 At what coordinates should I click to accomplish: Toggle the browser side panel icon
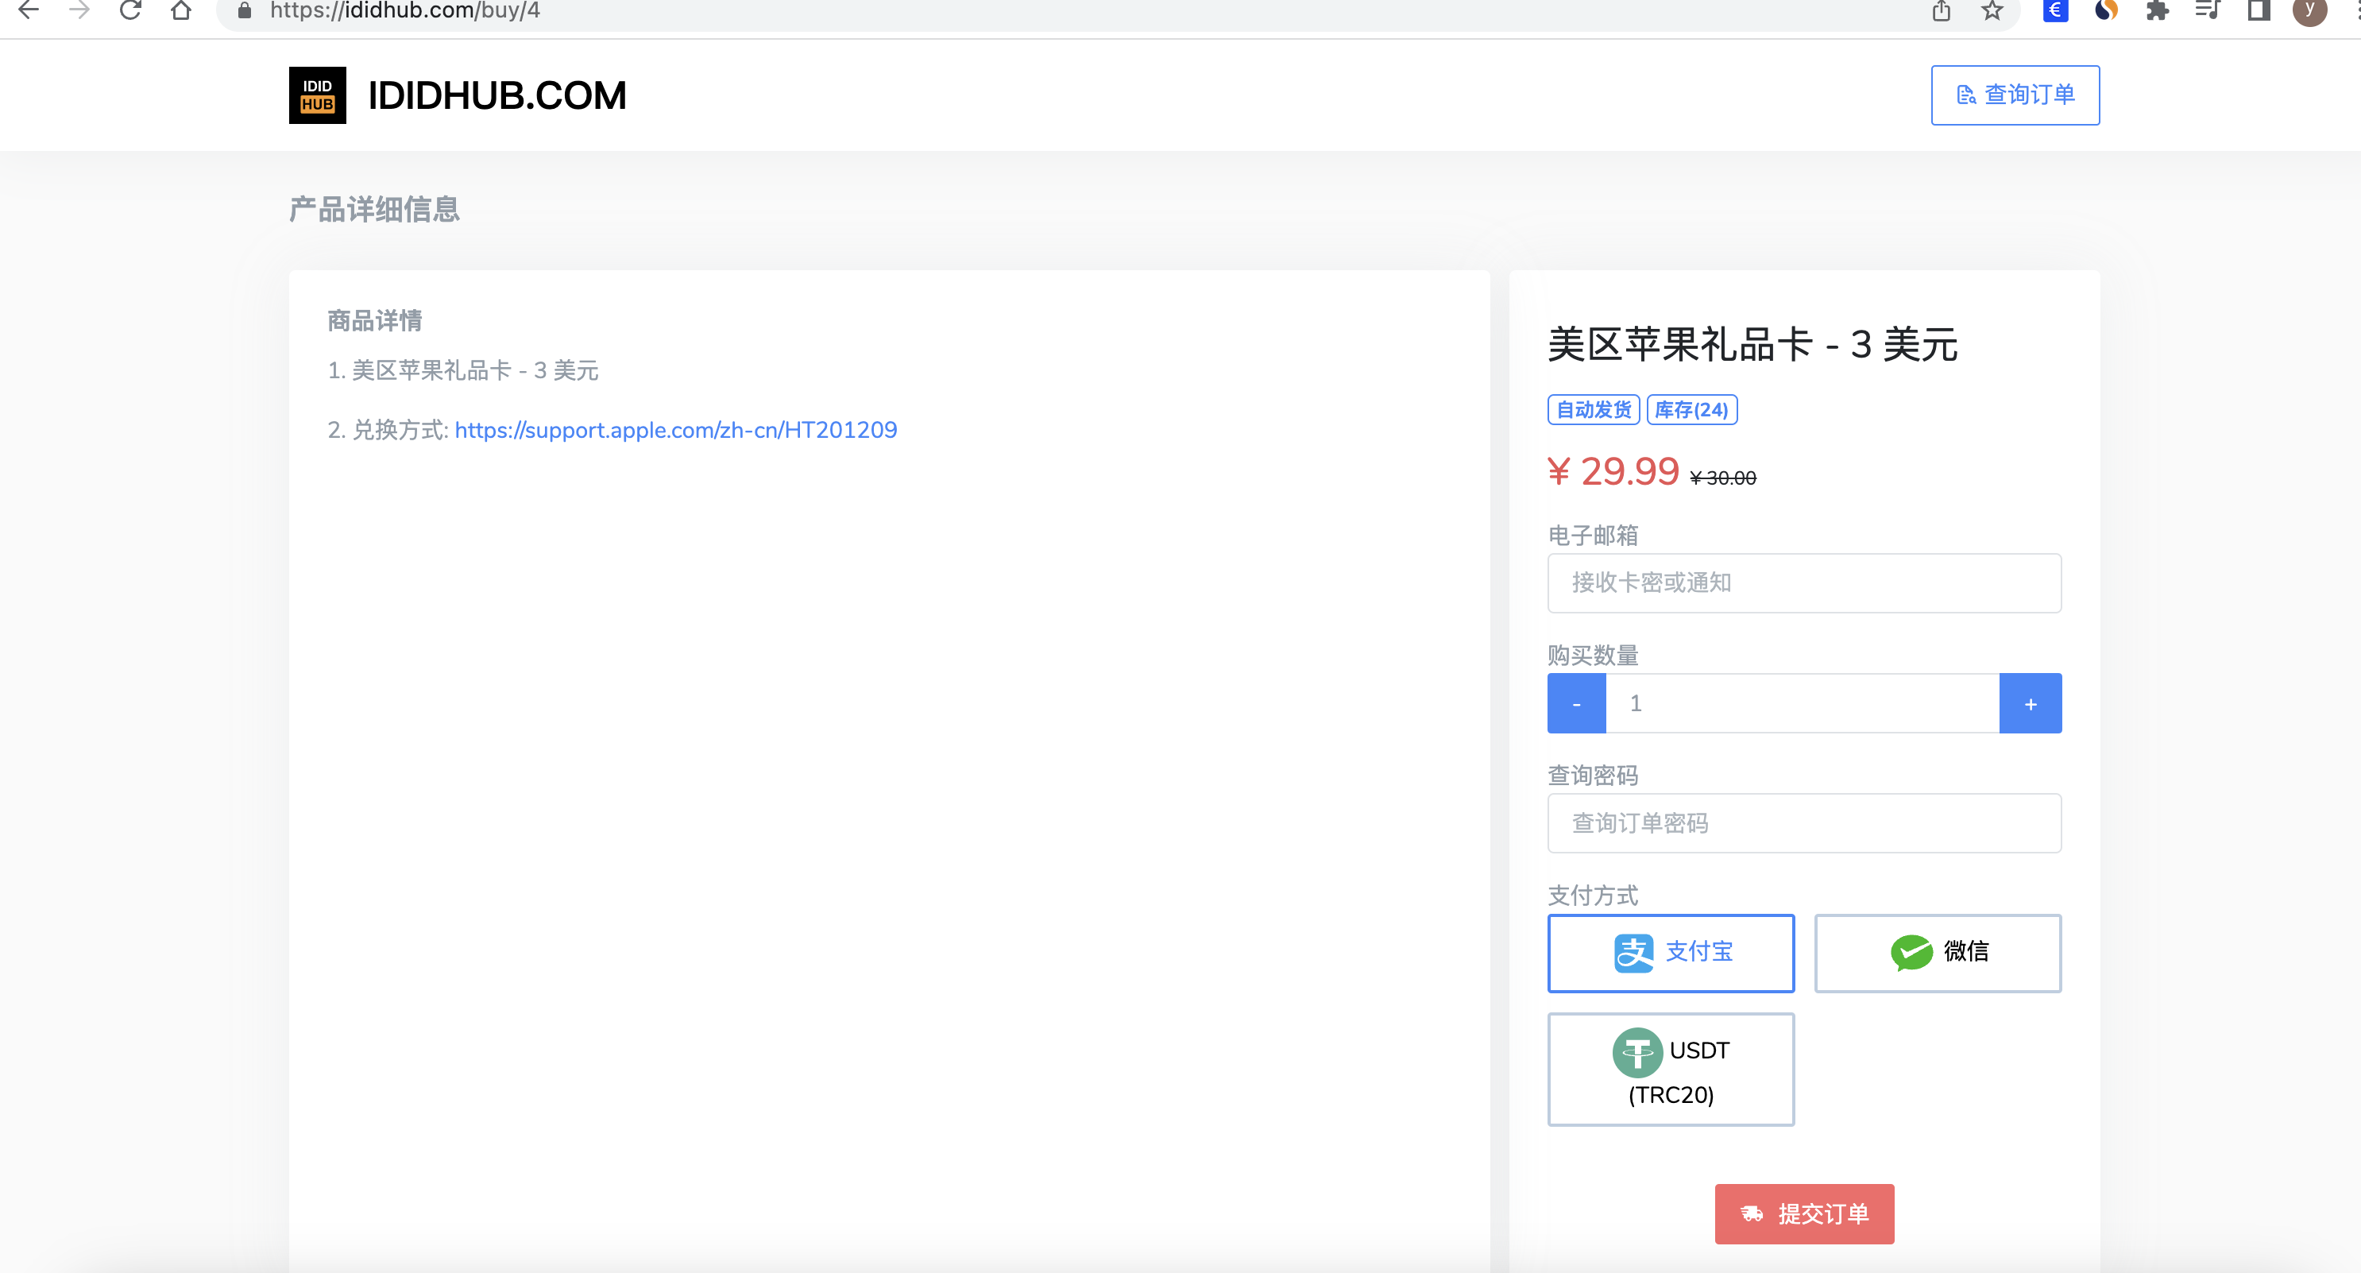2259,10
